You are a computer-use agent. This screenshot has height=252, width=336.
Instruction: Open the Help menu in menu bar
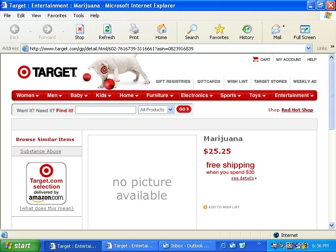click(95, 16)
